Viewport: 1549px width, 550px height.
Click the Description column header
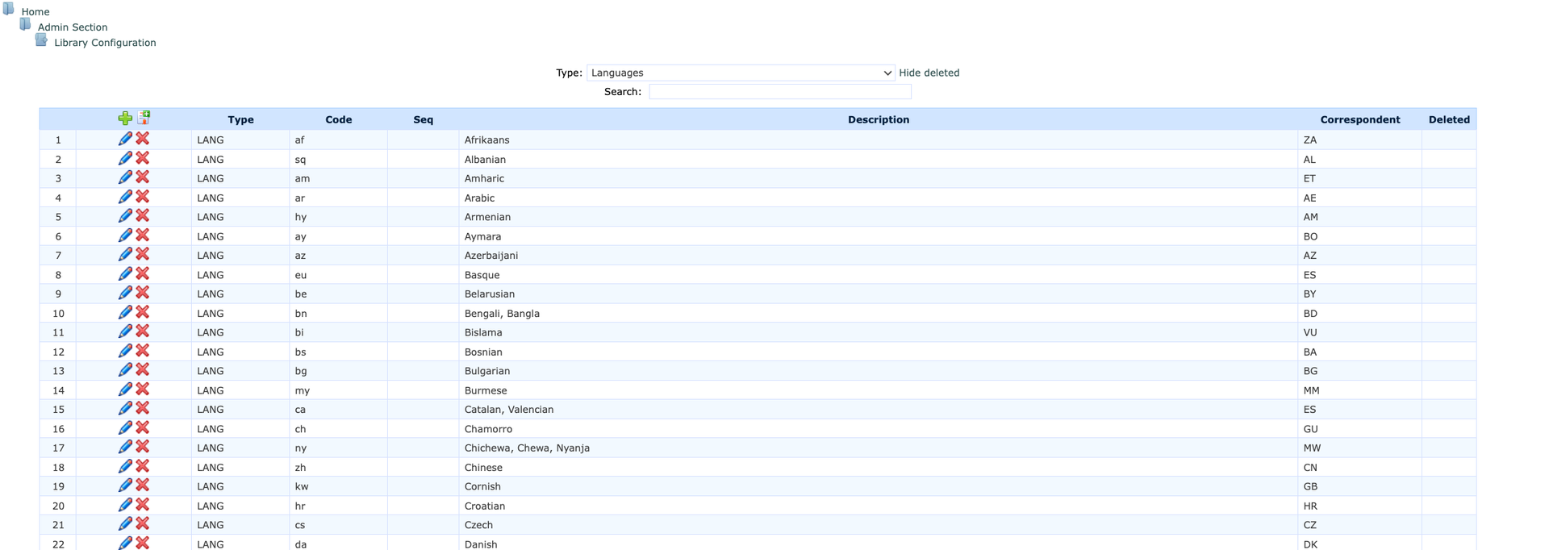(878, 119)
